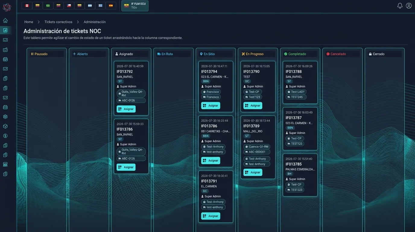Open the gear settings icon in the sidebar
Viewport: 415px width, 232px height.
coord(5,117)
